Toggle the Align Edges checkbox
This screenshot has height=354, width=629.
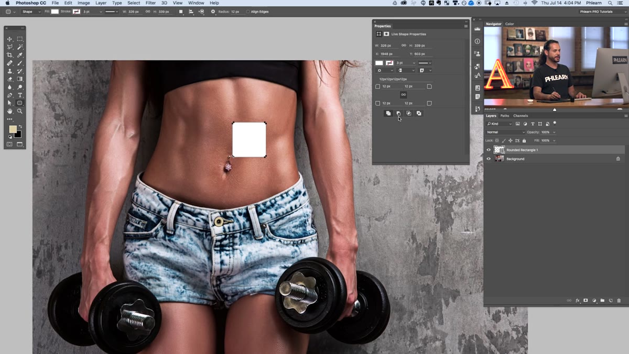tap(248, 12)
